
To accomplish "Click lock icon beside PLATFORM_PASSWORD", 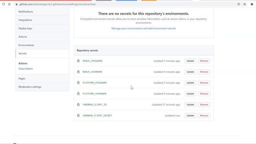I will pyautogui.click(x=78, y=83).
